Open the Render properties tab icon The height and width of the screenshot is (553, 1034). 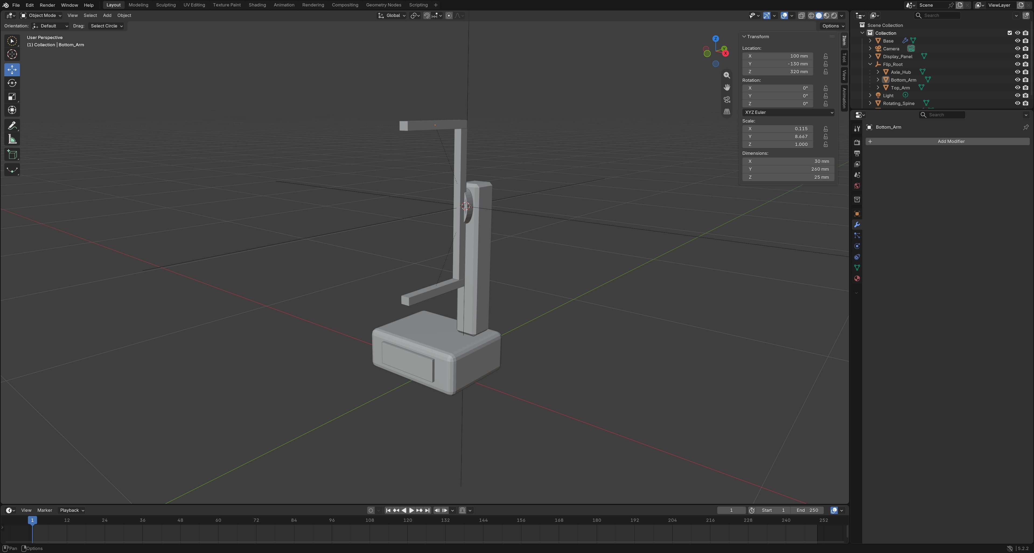tap(857, 142)
